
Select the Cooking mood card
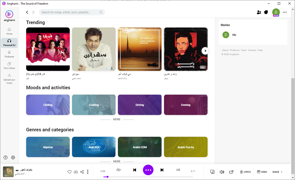click(x=94, y=105)
